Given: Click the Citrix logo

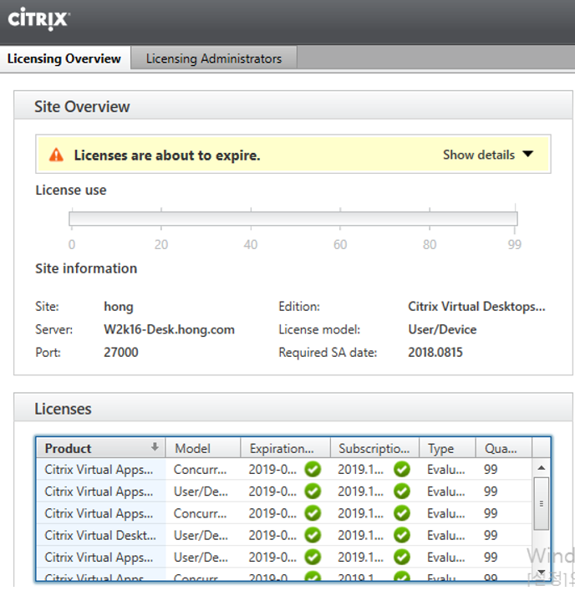Looking at the screenshot, I should pyautogui.click(x=38, y=19).
